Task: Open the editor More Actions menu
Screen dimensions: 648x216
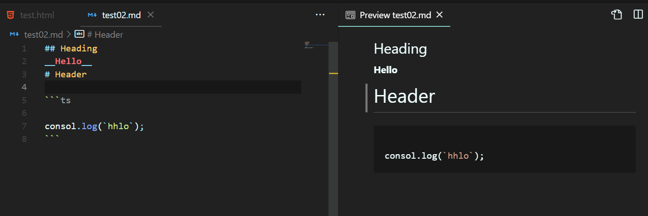Action: coord(320,15)
